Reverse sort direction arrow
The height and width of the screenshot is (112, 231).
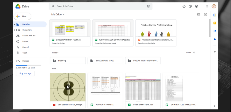(x=194, y=53)
